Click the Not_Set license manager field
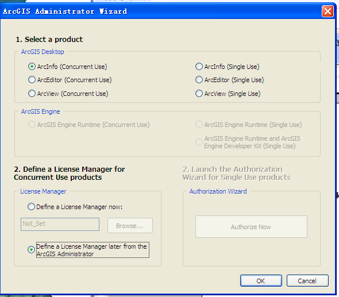 [60, 225]
